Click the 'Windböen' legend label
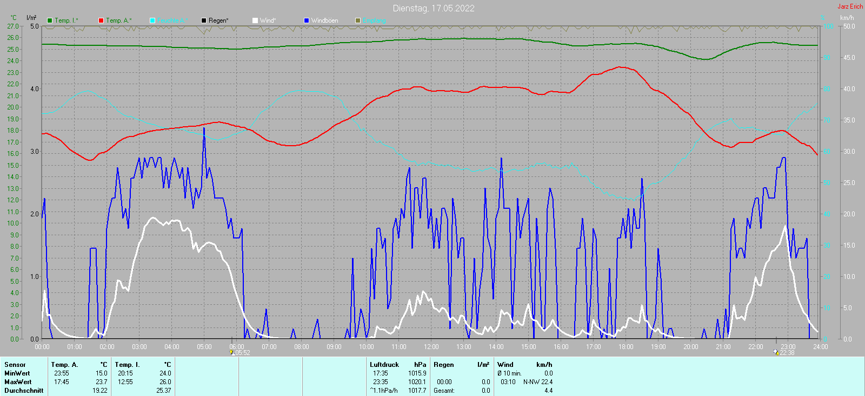Viewport: 865px width, 396px height. 325,21
